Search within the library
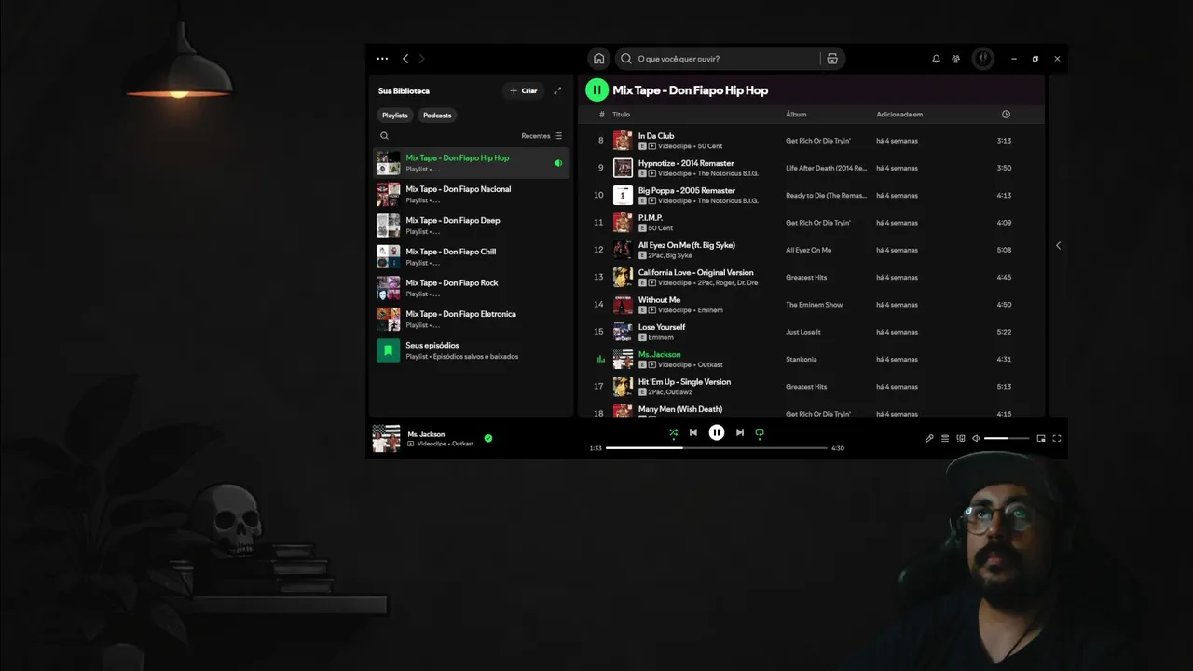This screenshot has height=671, width=1193. click(384, 136)
